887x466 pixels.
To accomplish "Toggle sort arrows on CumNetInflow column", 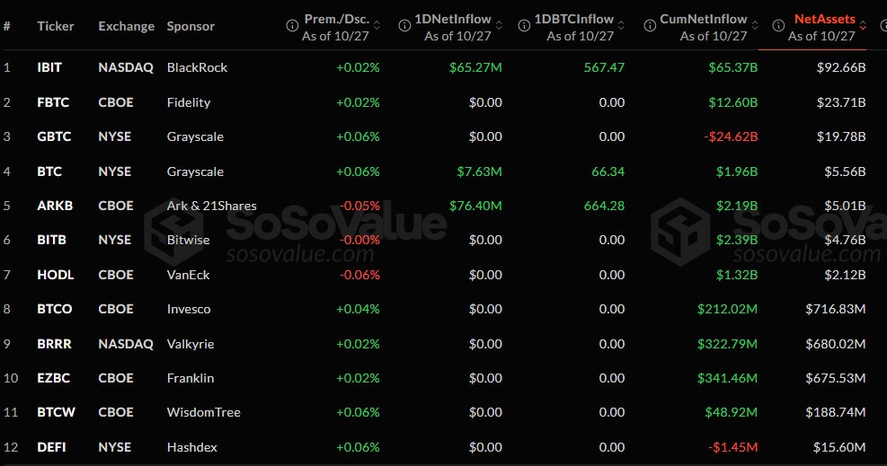I will 755,26.
